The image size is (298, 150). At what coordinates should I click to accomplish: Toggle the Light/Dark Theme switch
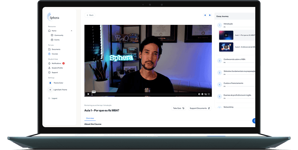(x=50, y=90)
